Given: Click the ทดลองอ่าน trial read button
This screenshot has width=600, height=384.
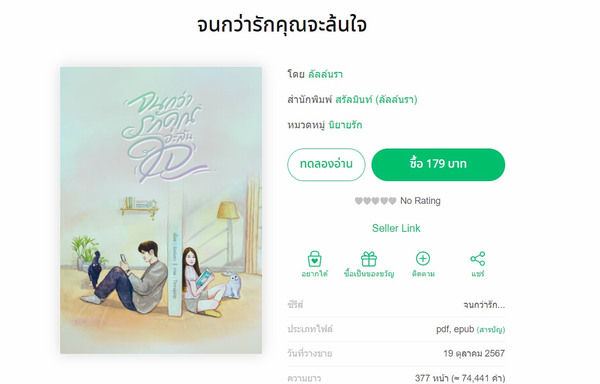Looking at the screenshot, I should [x=326, y=165].
